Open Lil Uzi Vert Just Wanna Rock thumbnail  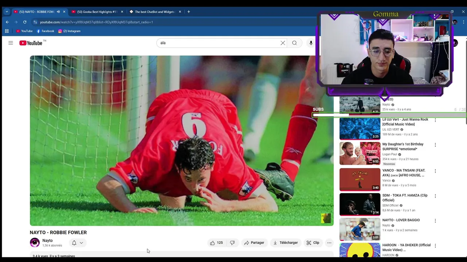coord(360,128)
